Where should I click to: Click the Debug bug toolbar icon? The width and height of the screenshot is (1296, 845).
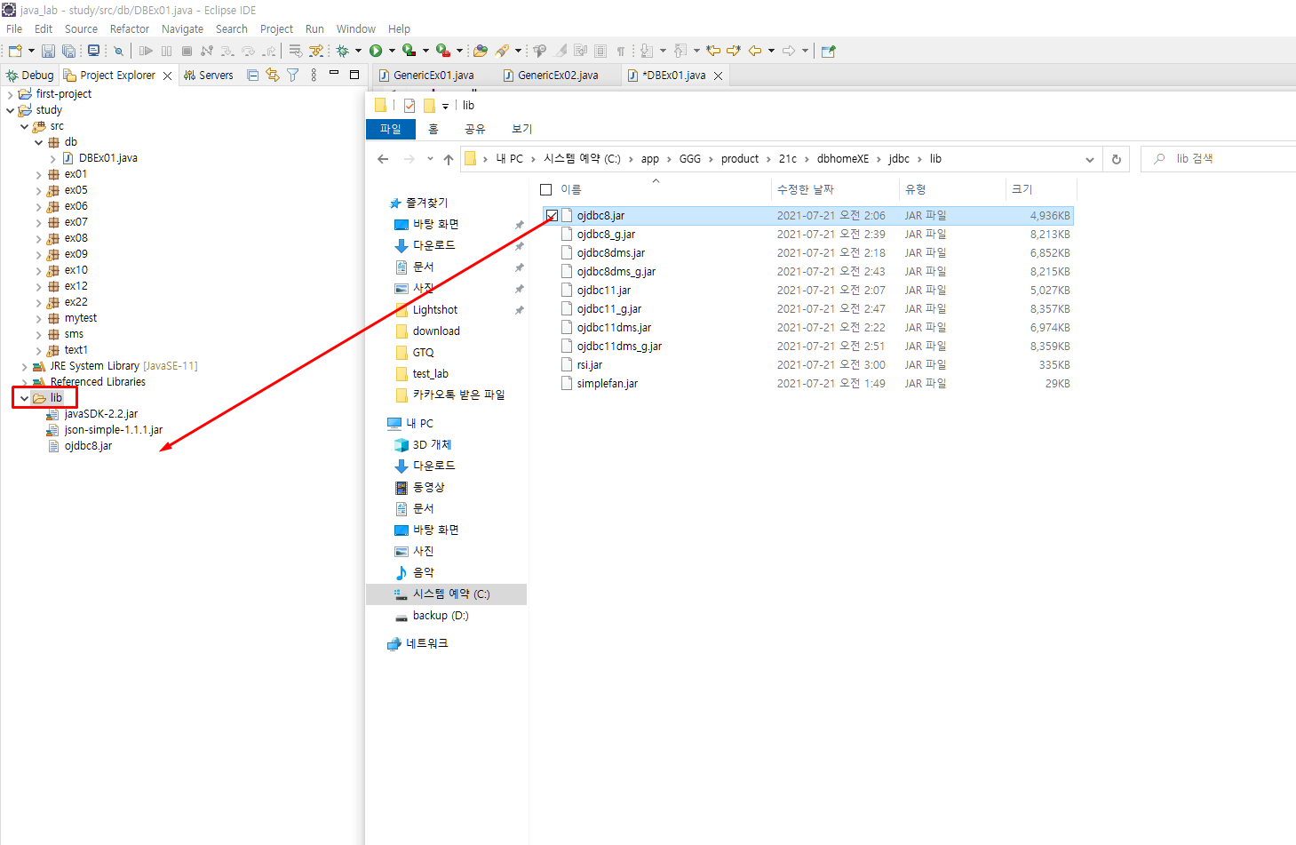(342, 51)
